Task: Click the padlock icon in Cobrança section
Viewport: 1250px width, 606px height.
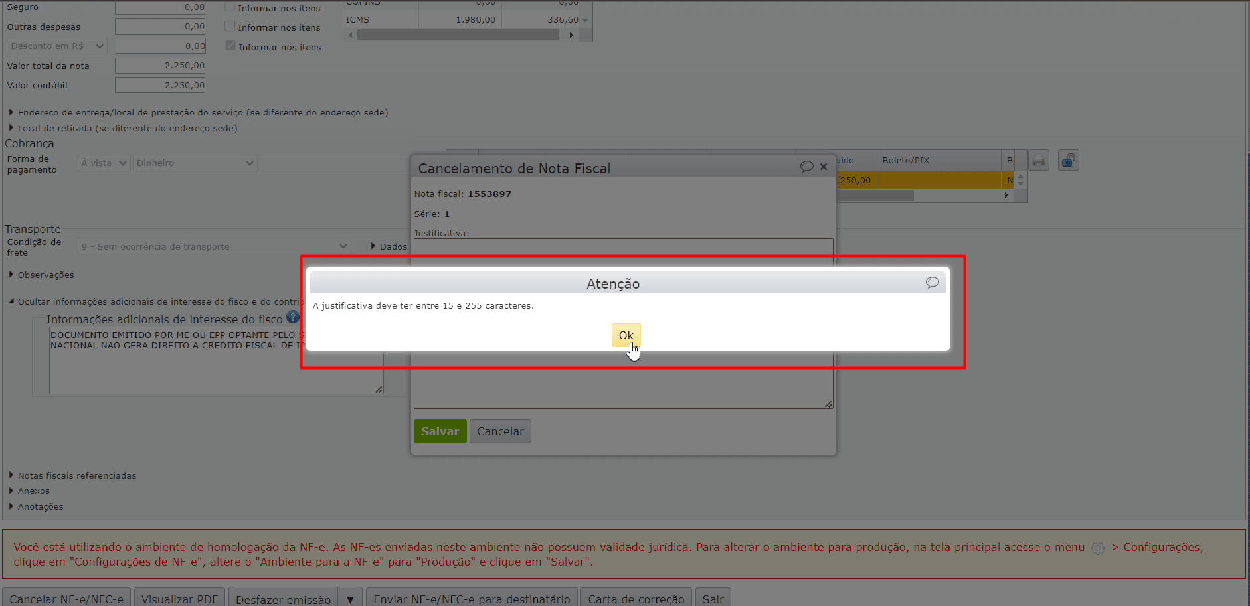Action: tap(1069, 161)
